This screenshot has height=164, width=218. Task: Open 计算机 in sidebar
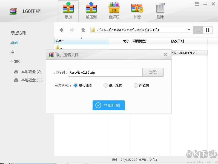pyautogui.click(x=16, y=62)
